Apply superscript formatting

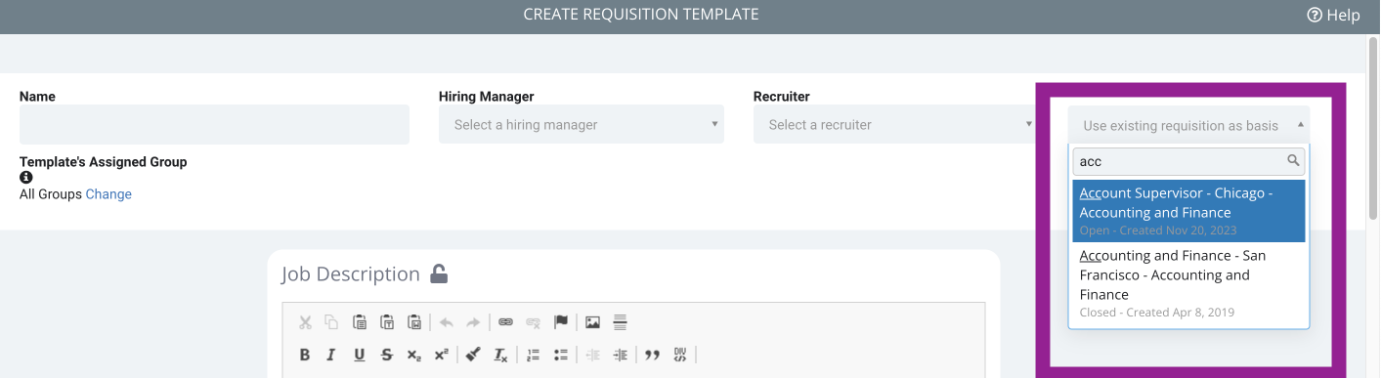tap(442, 355)
